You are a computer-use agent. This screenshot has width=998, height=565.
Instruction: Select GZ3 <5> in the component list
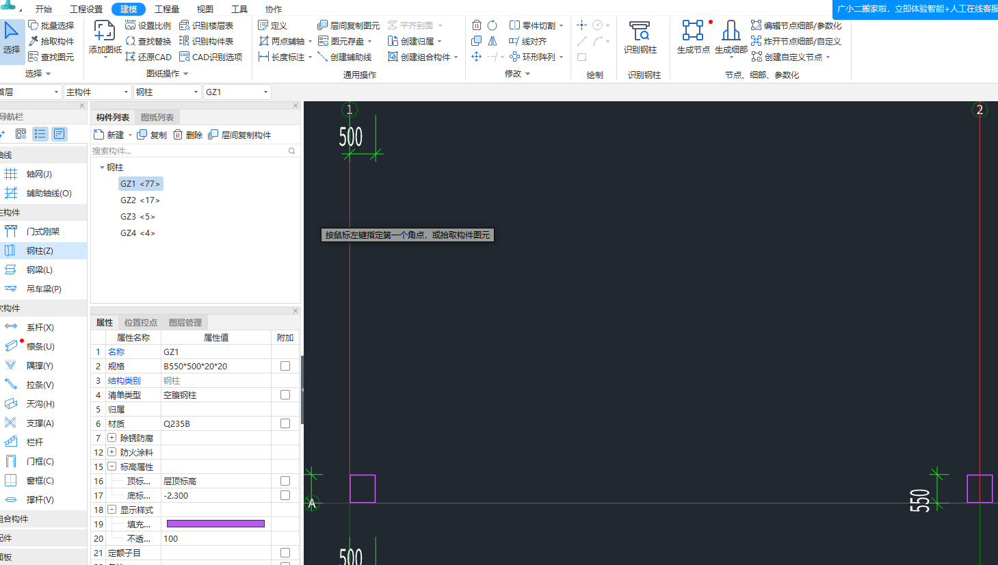(x=137, y=217)
